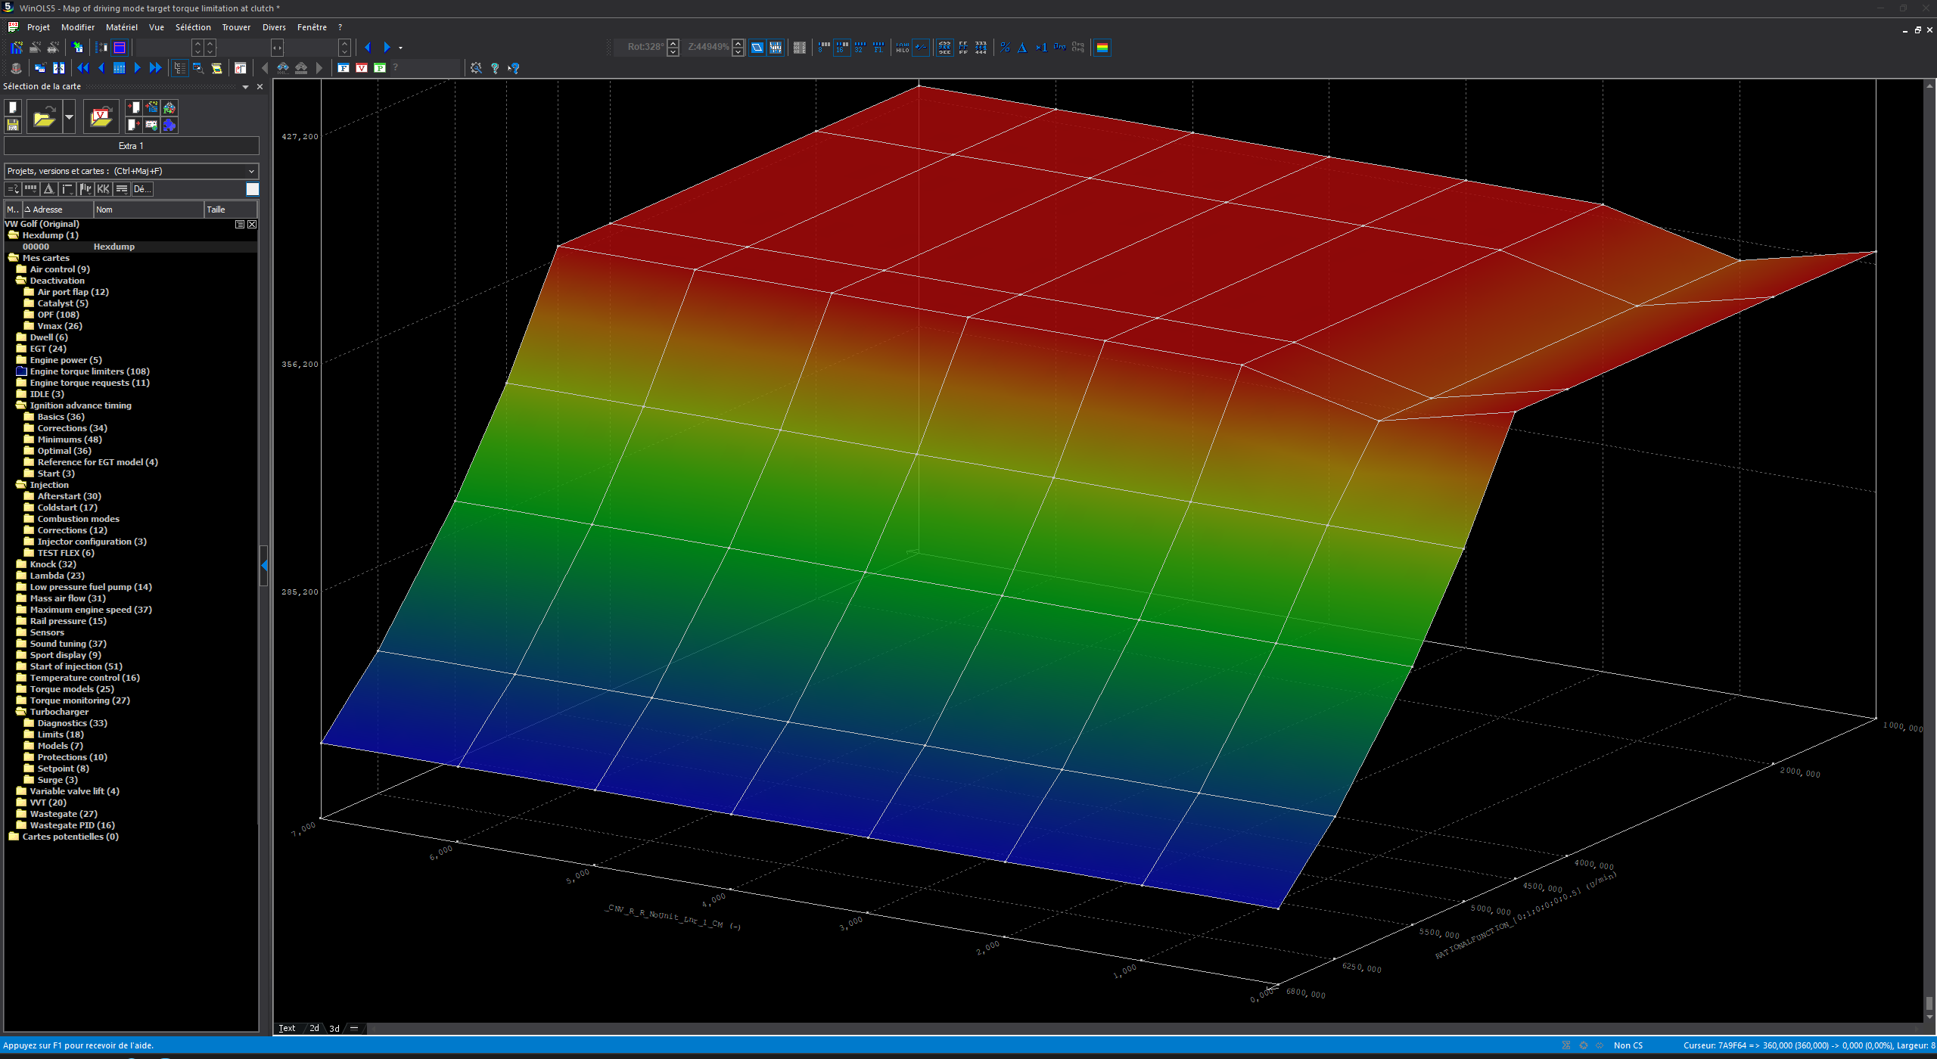Collapse the Turbocharger folder
1937x1059 pixels.
click(x=21, y=712)
